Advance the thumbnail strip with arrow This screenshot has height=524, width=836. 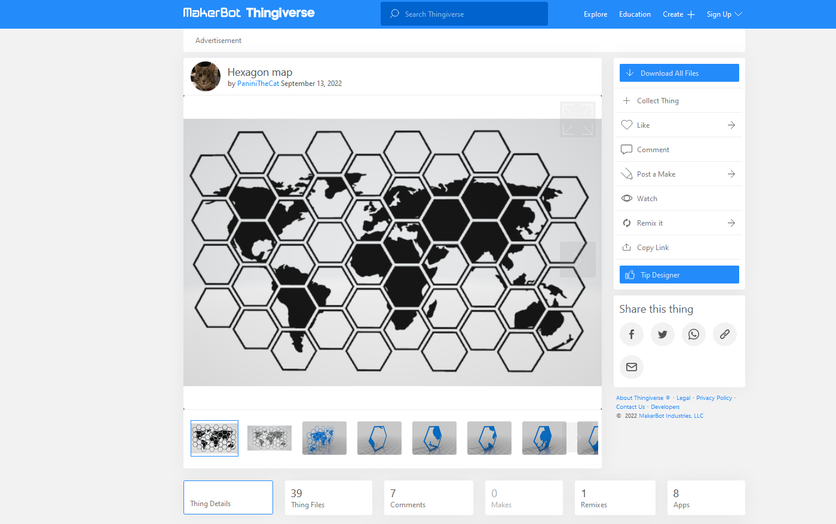(x=578, y=437)
